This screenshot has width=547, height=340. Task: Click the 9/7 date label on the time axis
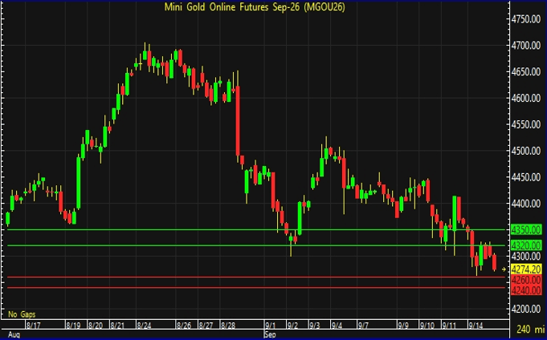click(363, 326)
